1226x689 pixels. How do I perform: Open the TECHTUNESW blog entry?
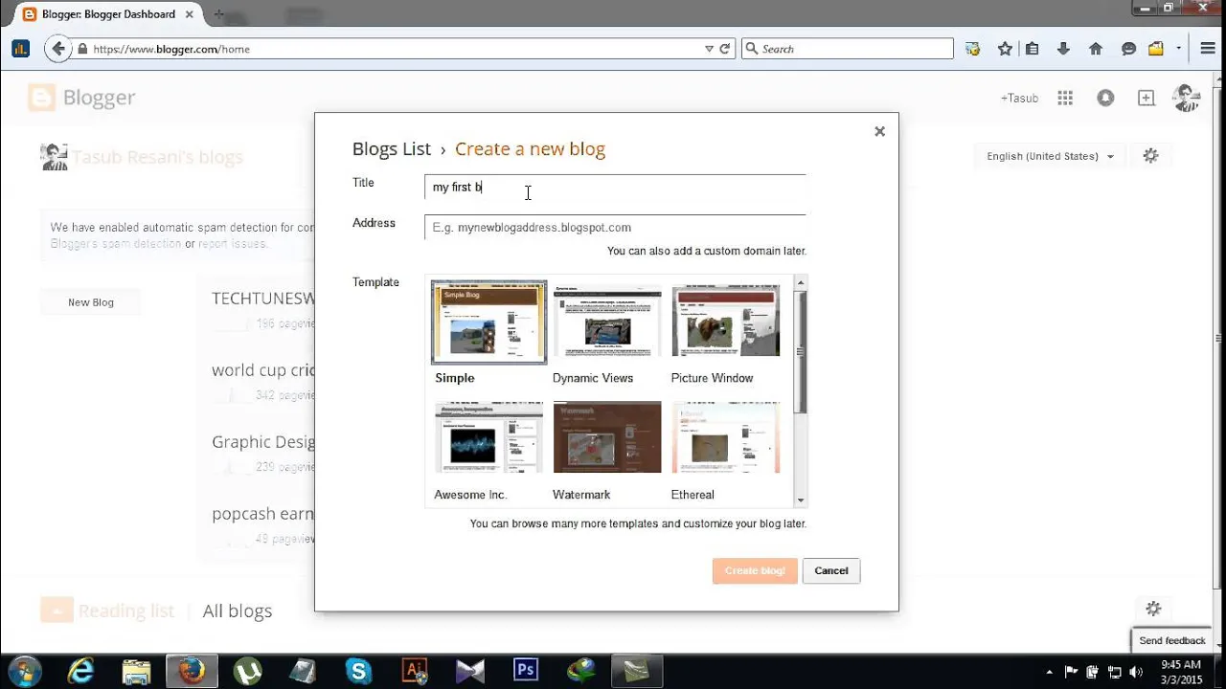[263, 299]
